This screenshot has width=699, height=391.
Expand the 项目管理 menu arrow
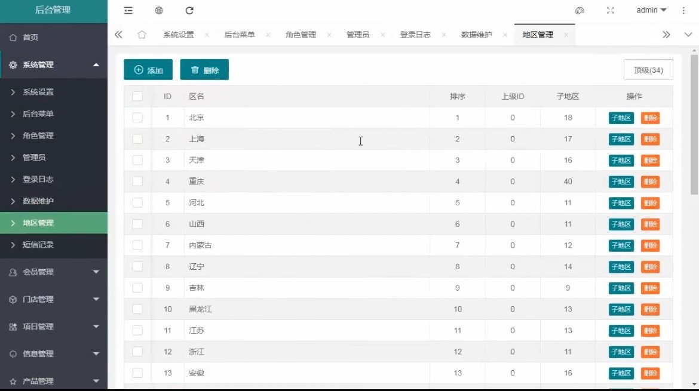[96, 327]
